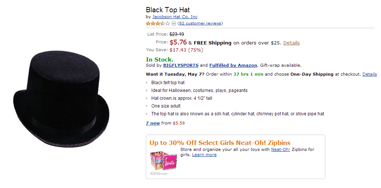Image resolution: width=381 pixels, height=188 pixels.
Task: Click the star rating icon
Action: coord(158,23)
